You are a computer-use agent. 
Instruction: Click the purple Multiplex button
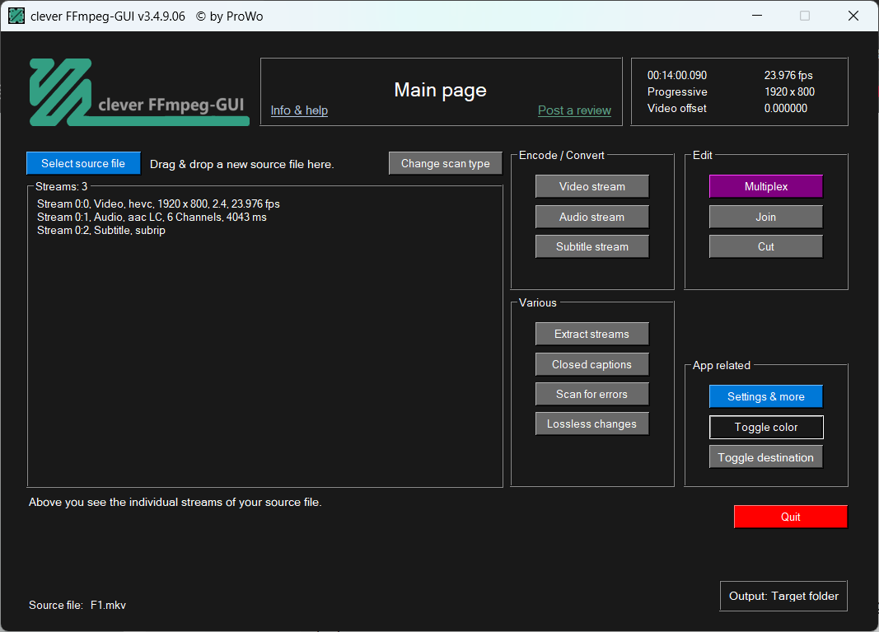pos(766,186)
